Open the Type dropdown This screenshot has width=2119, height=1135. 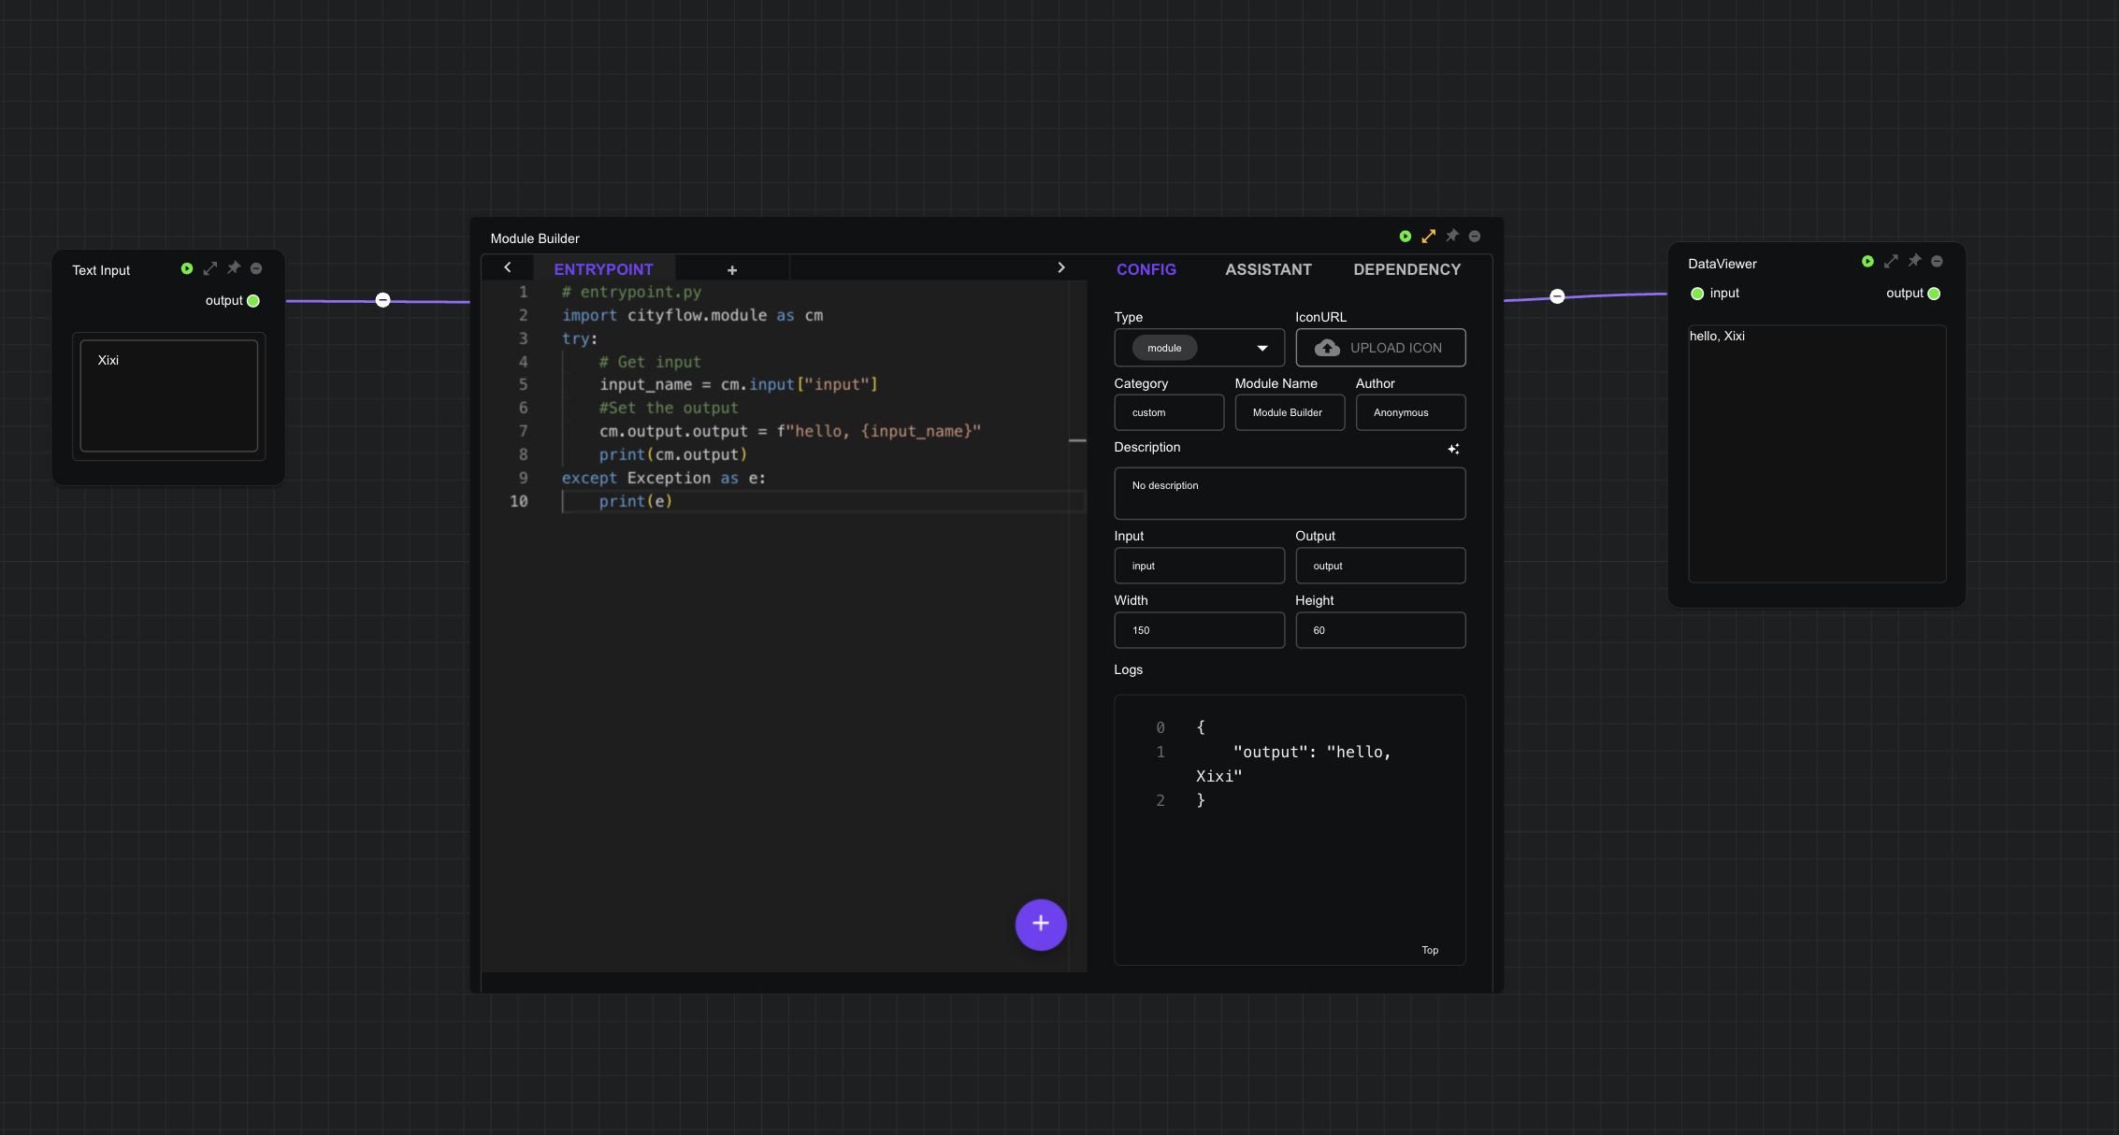pos(1262,349)
